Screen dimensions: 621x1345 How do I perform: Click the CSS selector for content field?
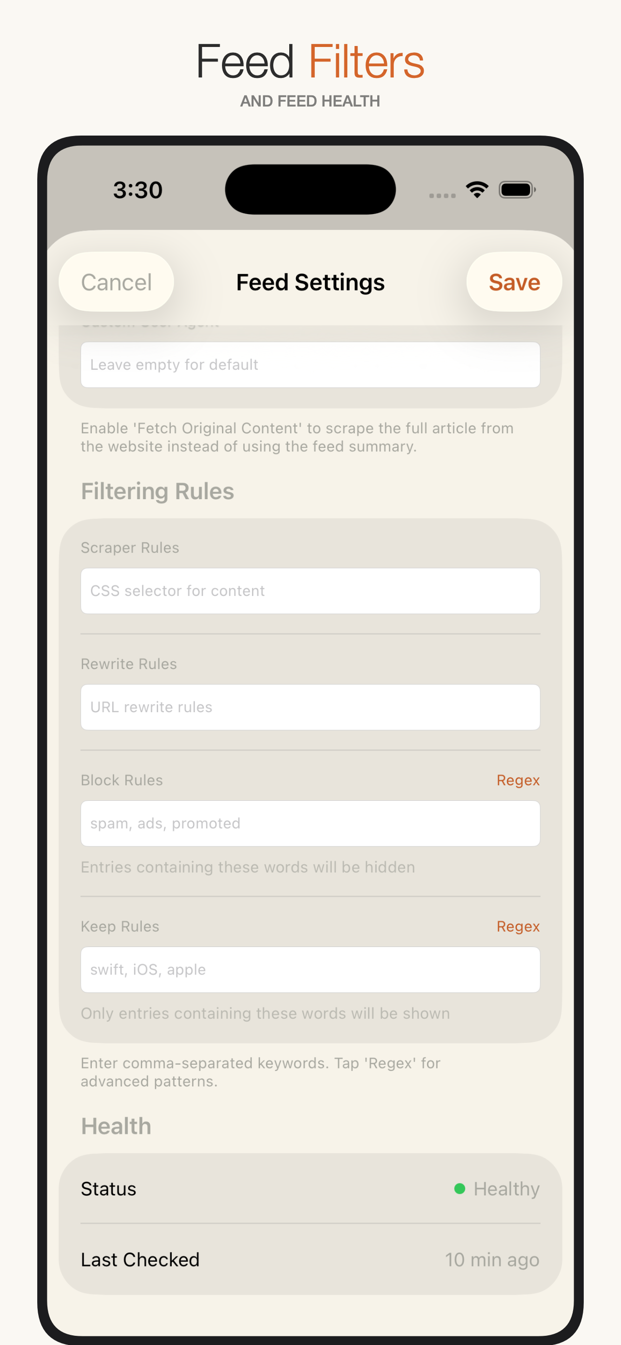(310, 591)
